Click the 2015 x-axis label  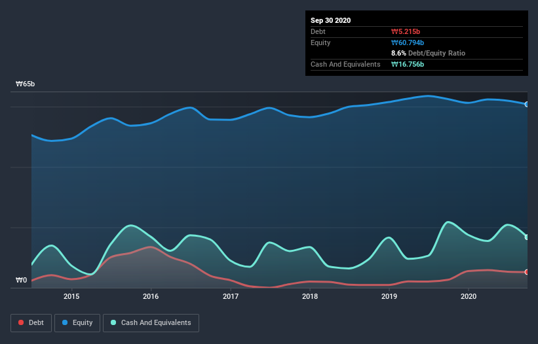tap(71, 296)
